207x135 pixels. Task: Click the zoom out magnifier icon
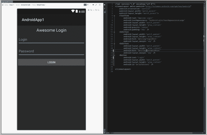(x=98, y=10)
